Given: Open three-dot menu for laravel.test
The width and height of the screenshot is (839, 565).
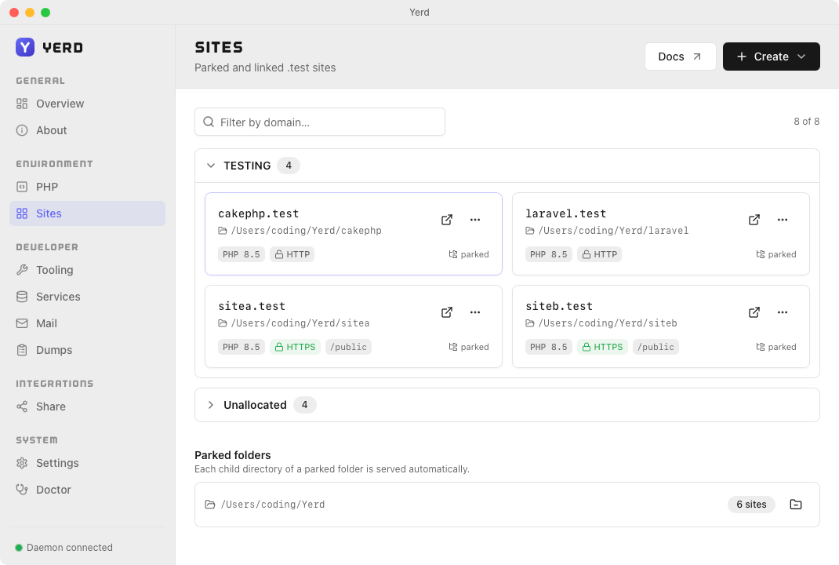Looking at the screenshot, I should point(783,220).
